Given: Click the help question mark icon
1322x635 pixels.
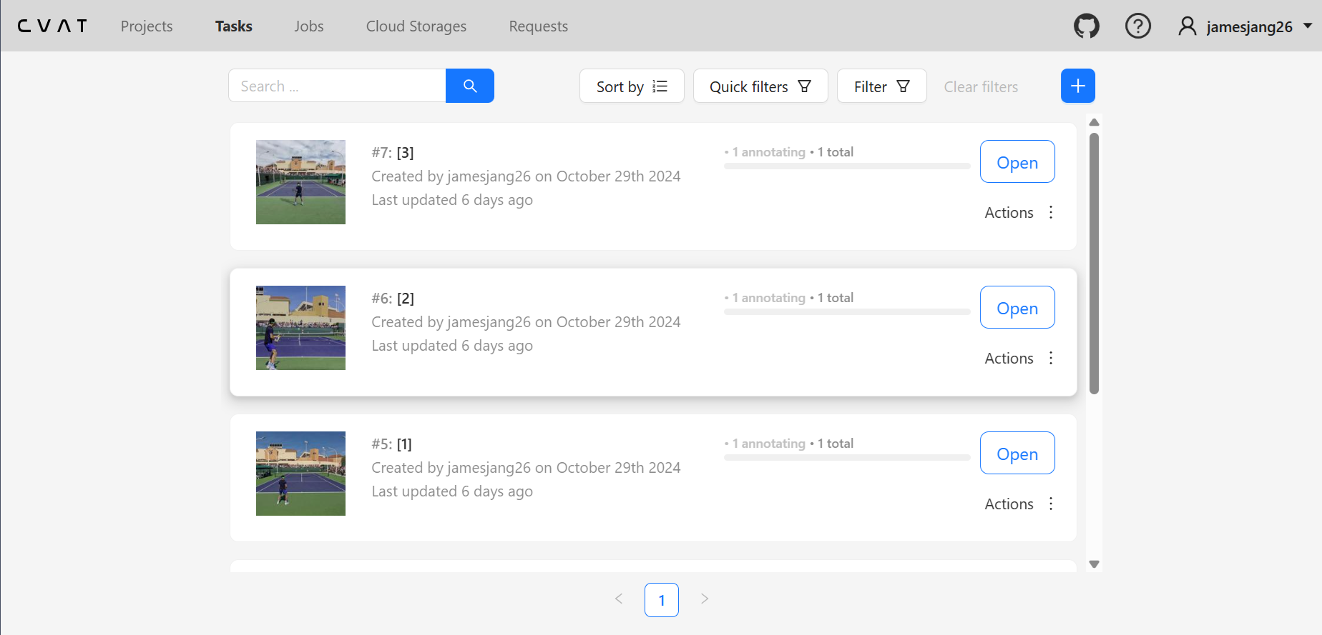Looking at the screenshot, I should pos(1137,26).
